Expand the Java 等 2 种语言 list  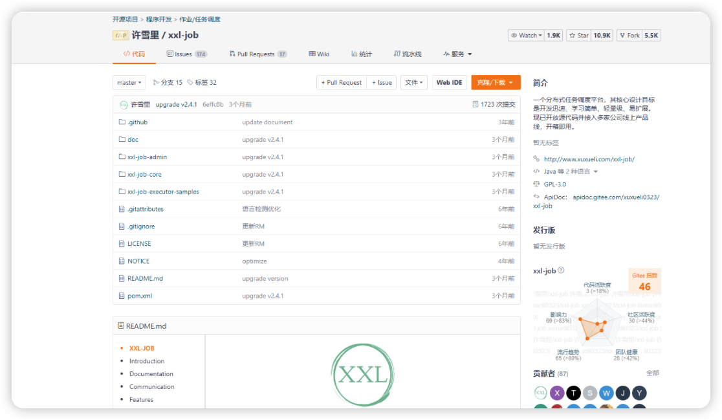tap(571, 171)
